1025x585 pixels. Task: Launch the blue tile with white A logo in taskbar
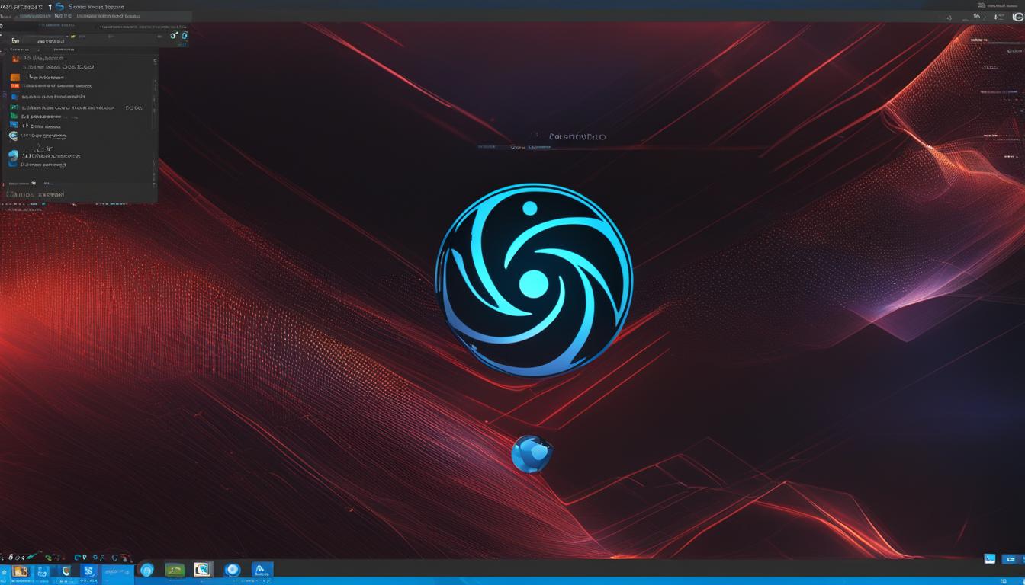point(262,570)
